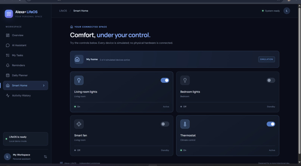Click the System ready text
This screenshot has height=166, width=301.
[272, 11]
